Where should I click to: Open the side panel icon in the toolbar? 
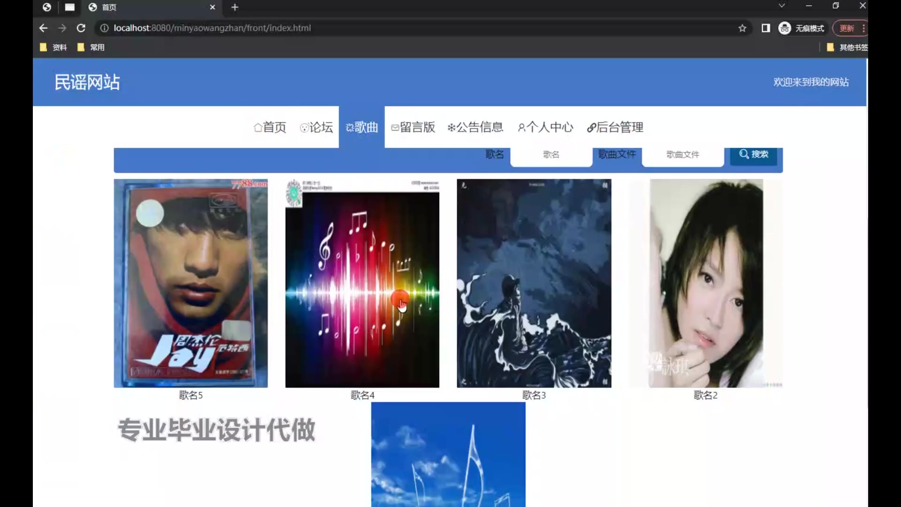click(x=765, y=28)
